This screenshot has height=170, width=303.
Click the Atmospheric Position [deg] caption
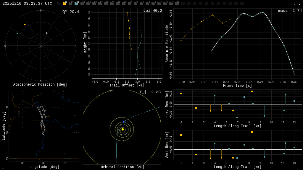pyautogui.click(x=40, y=85)
